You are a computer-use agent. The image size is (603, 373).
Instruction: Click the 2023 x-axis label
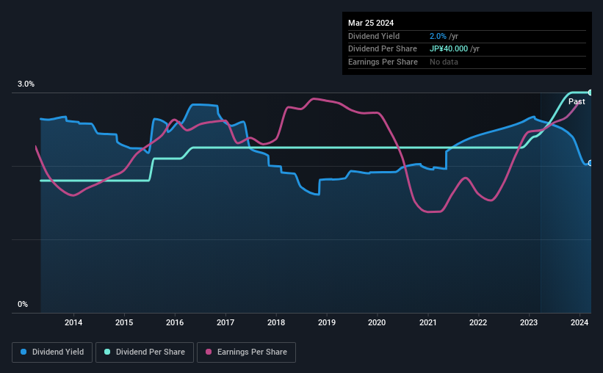tap(529, 322)
